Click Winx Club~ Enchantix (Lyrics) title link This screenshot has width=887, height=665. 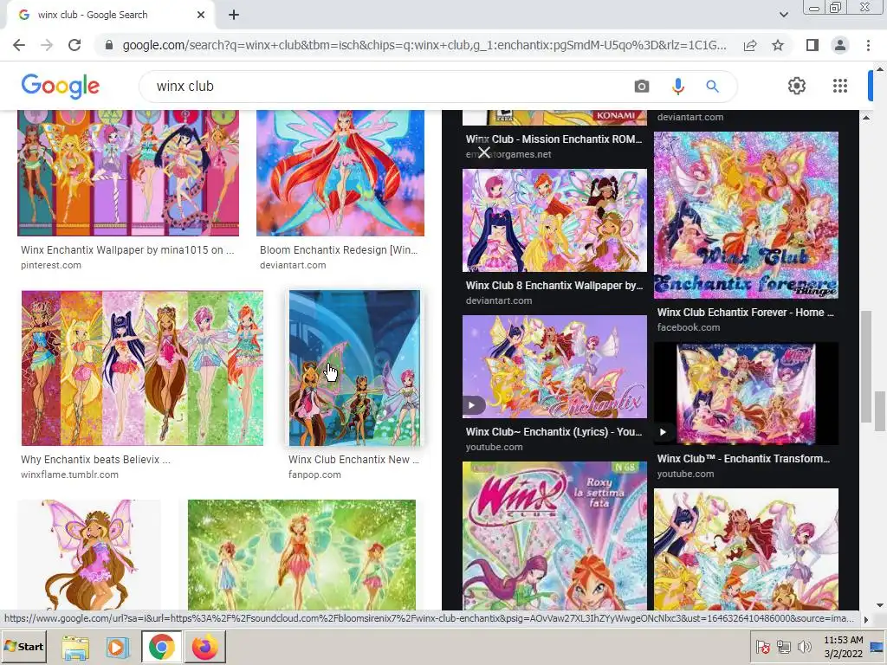pos(554,432)
